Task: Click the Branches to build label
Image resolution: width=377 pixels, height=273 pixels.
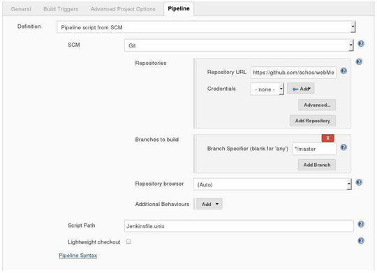Action: [x=157, y=140]
